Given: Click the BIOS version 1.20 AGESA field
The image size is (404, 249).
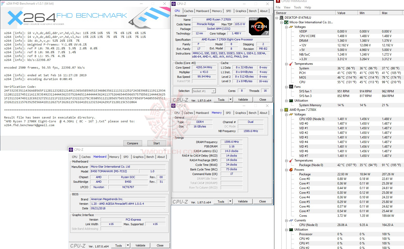Looking at the screenshot, I should pyautogui.click(x=128, y=204).
